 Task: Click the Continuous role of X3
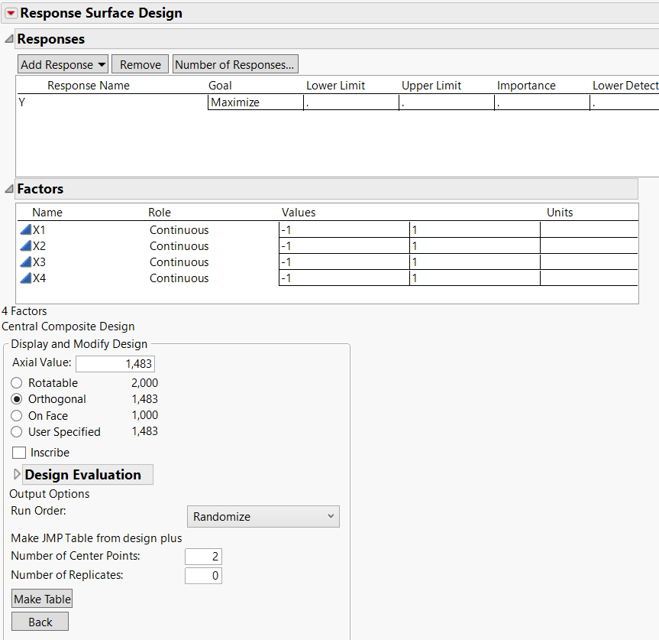[x=179, y=262]
